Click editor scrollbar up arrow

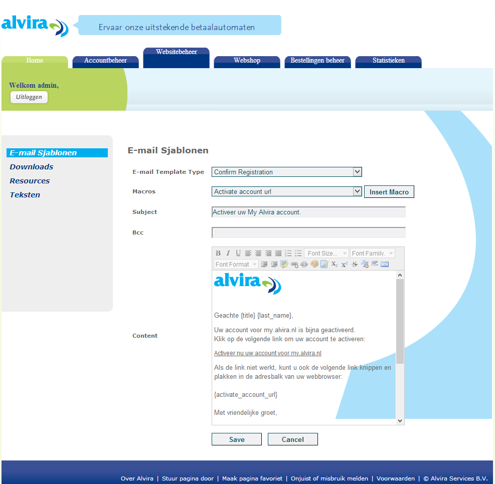(x=400, y=275)
